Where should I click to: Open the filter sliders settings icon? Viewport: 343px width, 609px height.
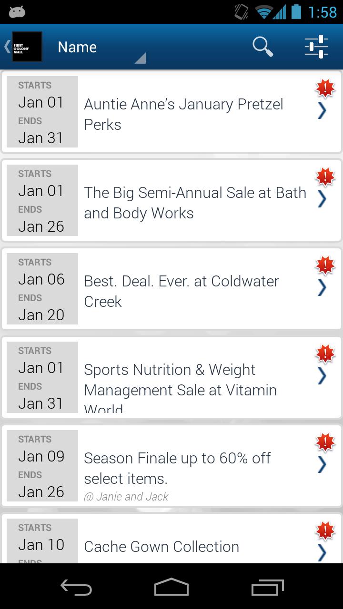[316, 47]
